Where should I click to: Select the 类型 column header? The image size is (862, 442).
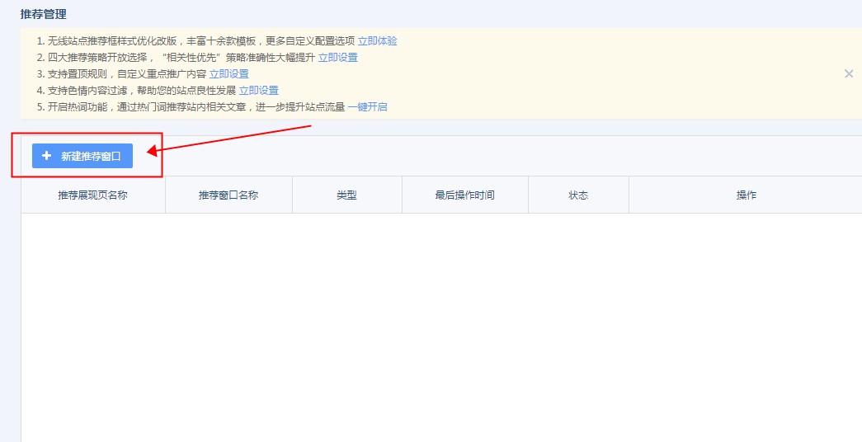[x=346, y=195]
